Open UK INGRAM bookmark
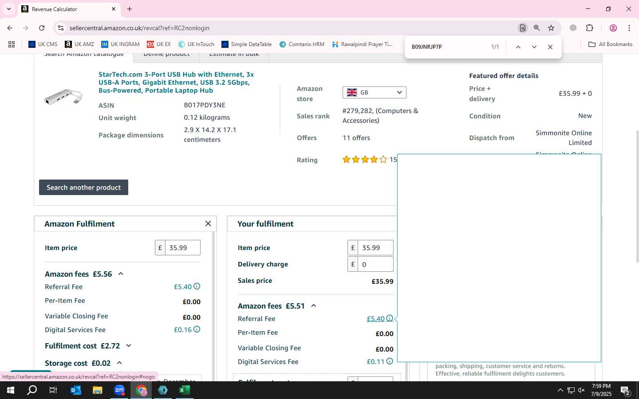This screenshot has height=399, width=639. tap(120, 44)
